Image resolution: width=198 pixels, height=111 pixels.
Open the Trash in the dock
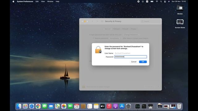point(179,106)
